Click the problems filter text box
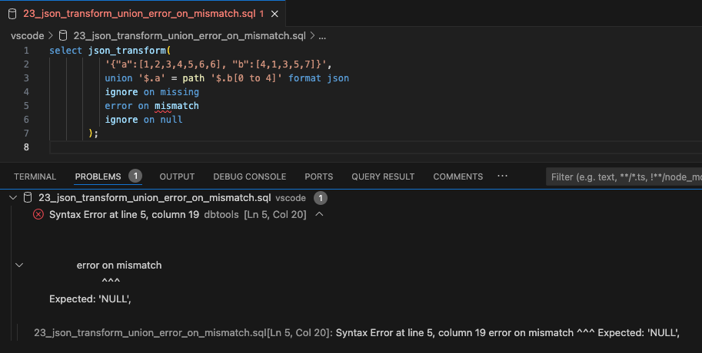This screenshot has height=353, width=702. pyautogui.click(x=623, y=176)
